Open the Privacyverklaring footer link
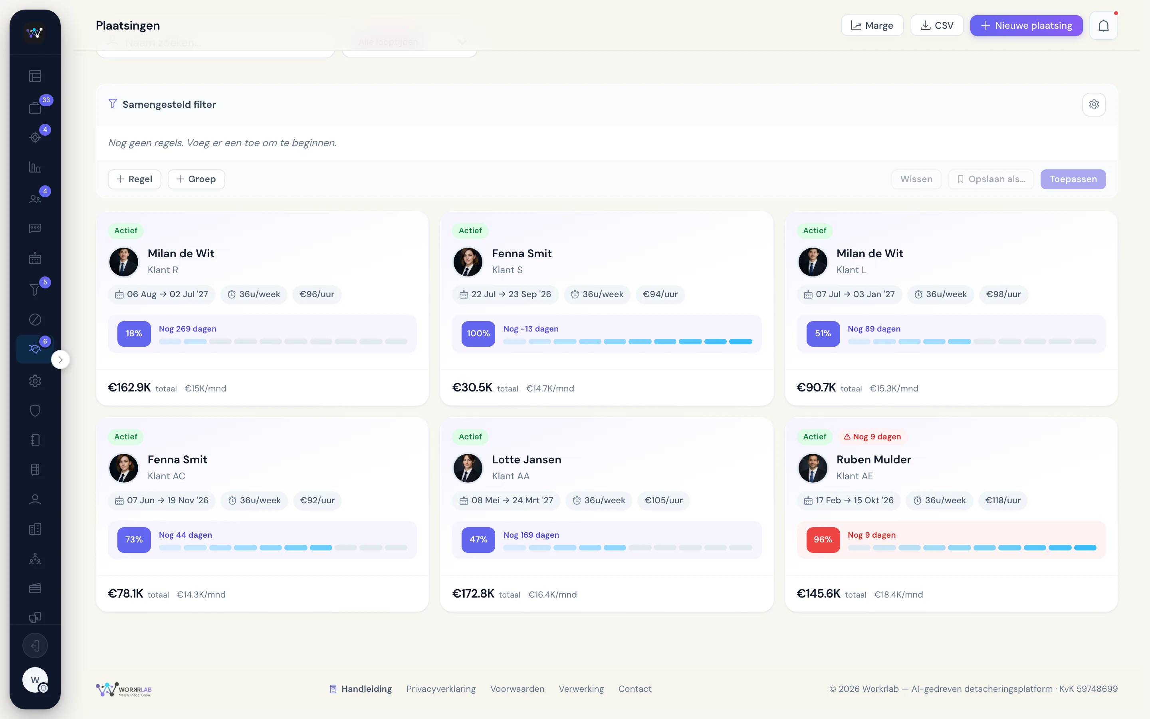Image resolution: width=1150 pixels, height=719 pixels. tap(441, 689)
